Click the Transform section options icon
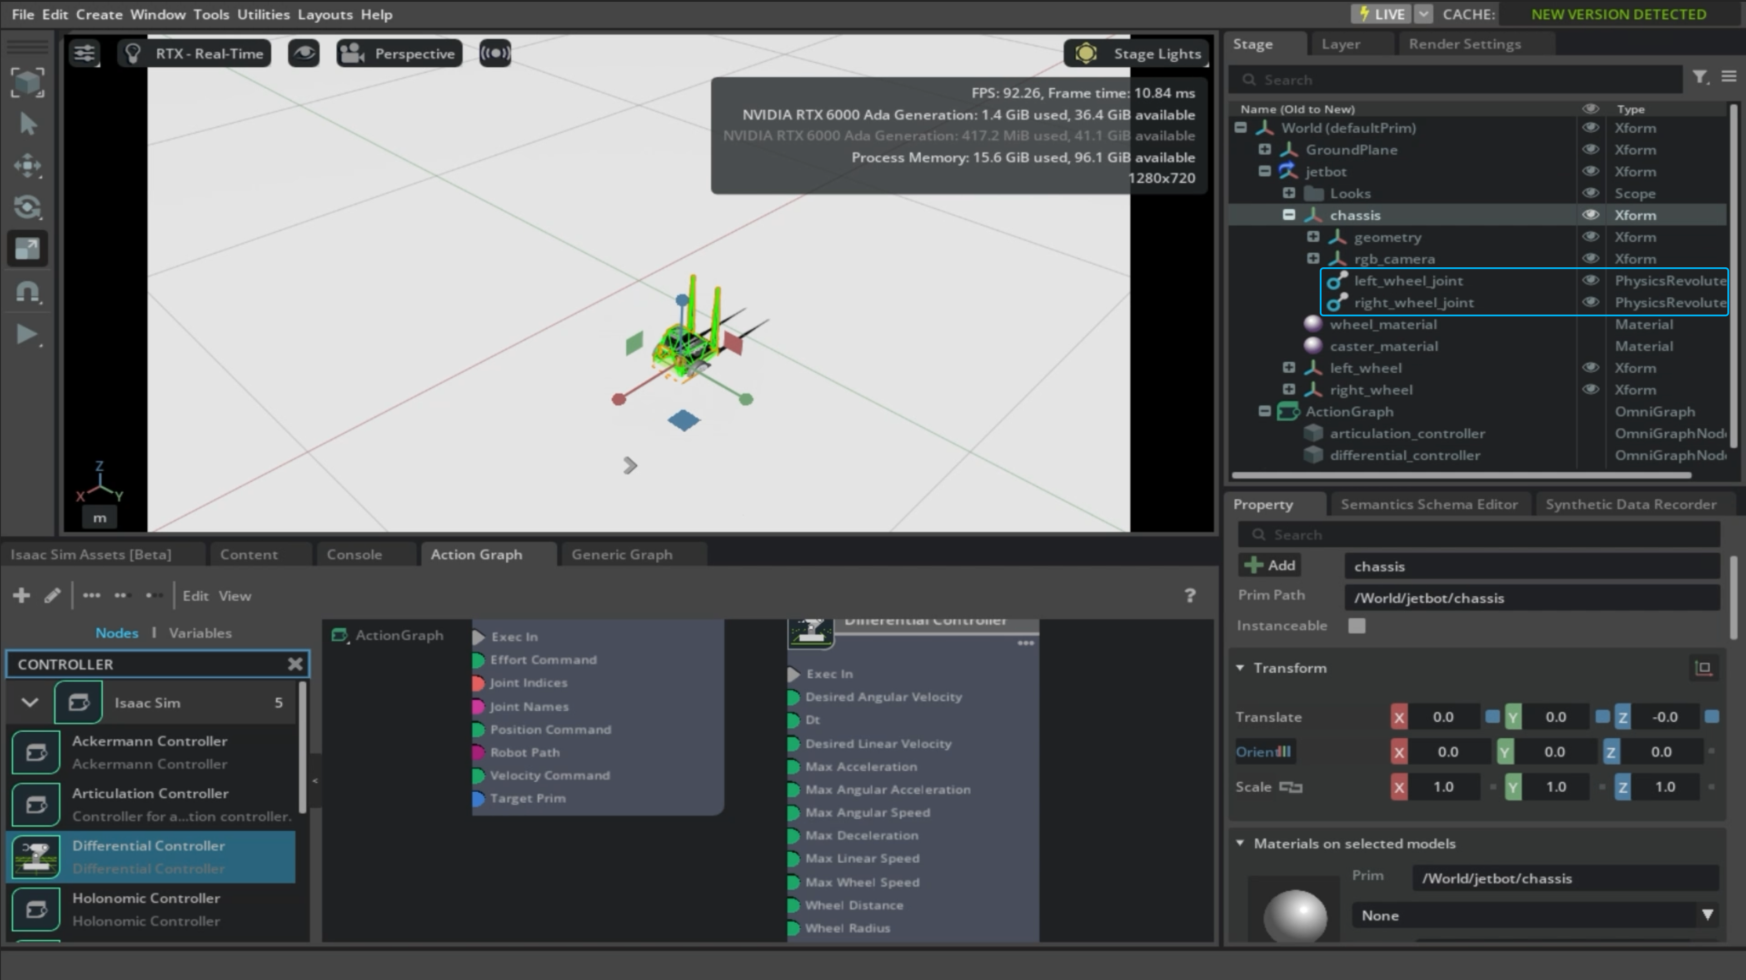This screenshot has width=1746, height=980. point(1703,668)
